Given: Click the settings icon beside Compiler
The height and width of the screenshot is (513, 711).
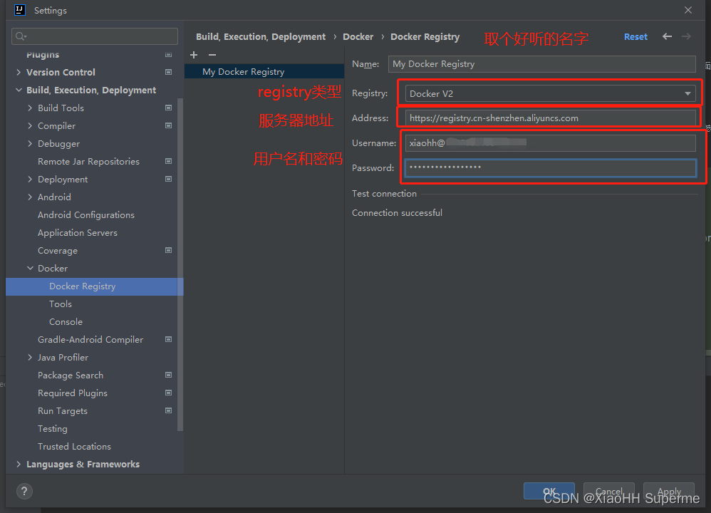Looking at the screenshot, I should tap(168, 125).
